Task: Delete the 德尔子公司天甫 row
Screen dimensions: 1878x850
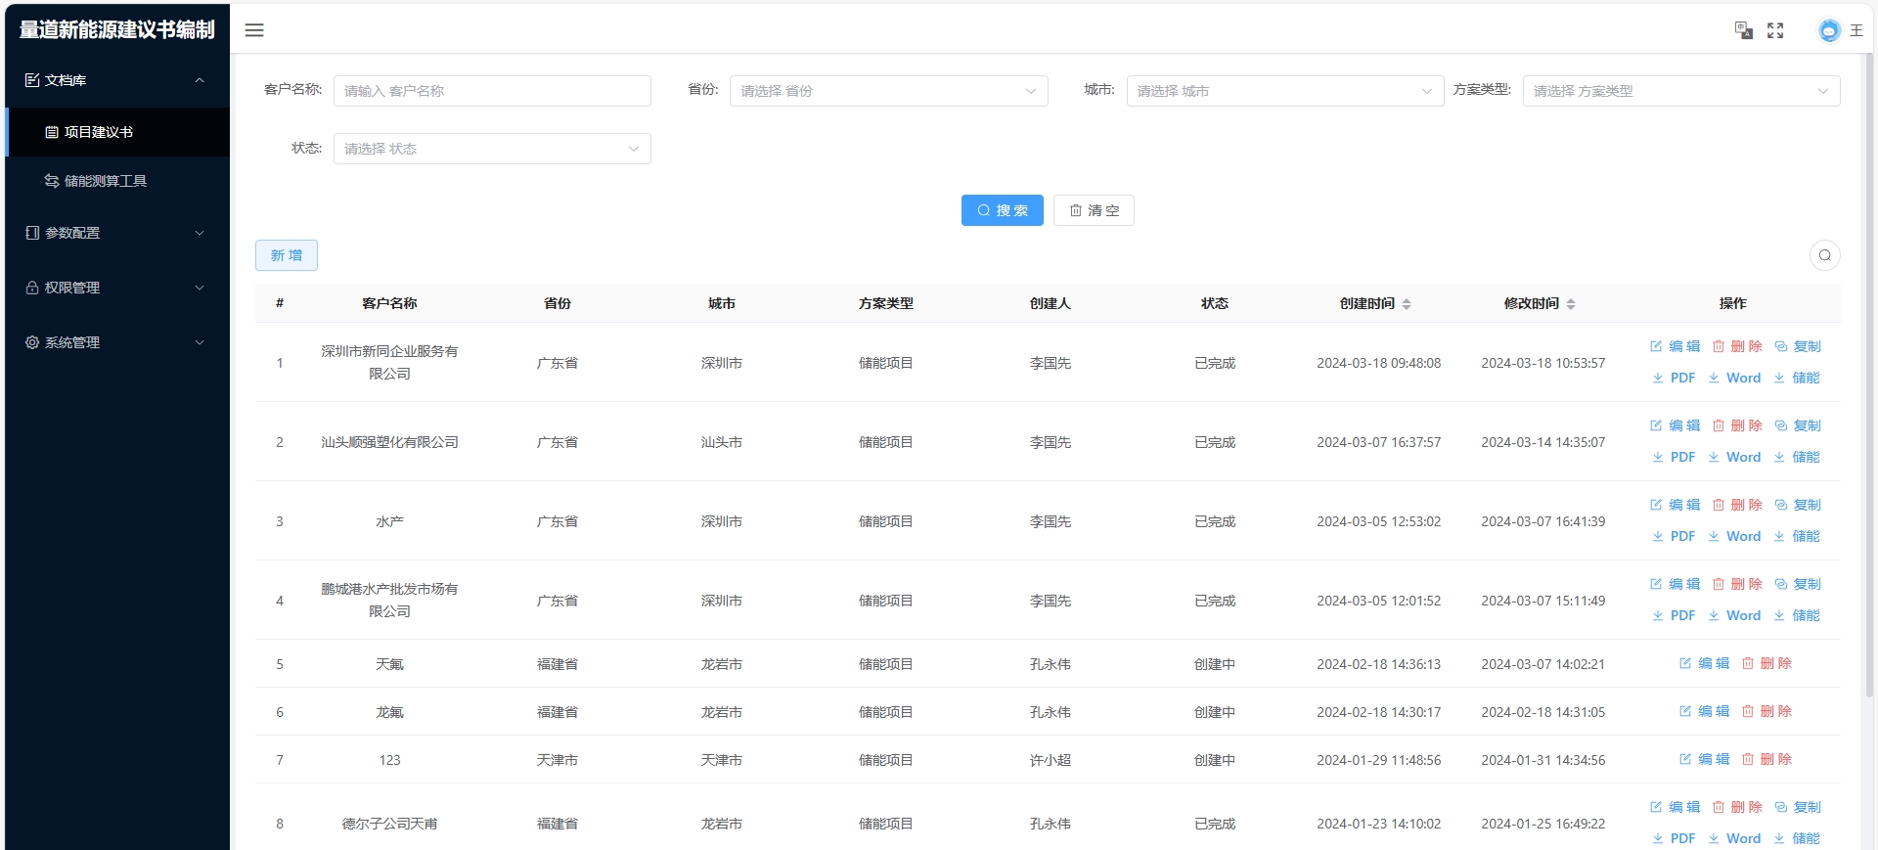Action: pyautogui.click(x=1737, y=807)
